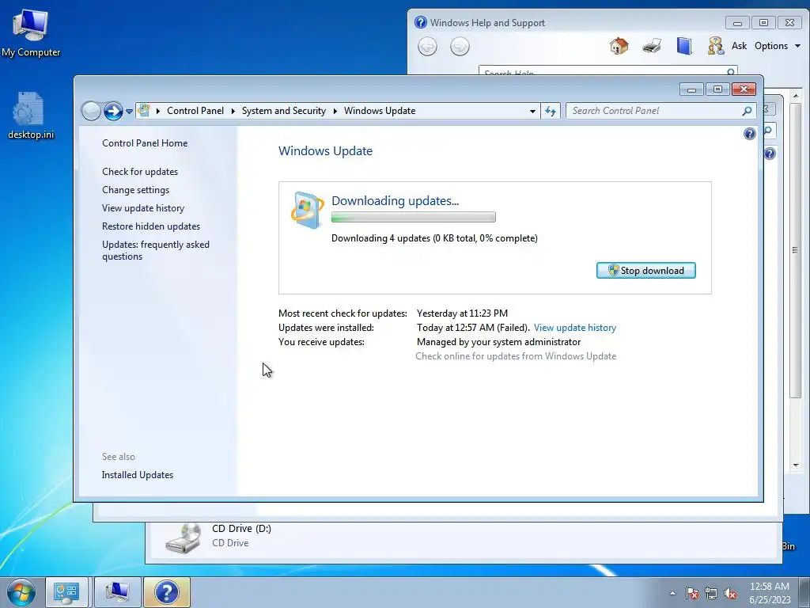Click the search magnifier icon in Control Panel
810x608 pixels.
747,111
